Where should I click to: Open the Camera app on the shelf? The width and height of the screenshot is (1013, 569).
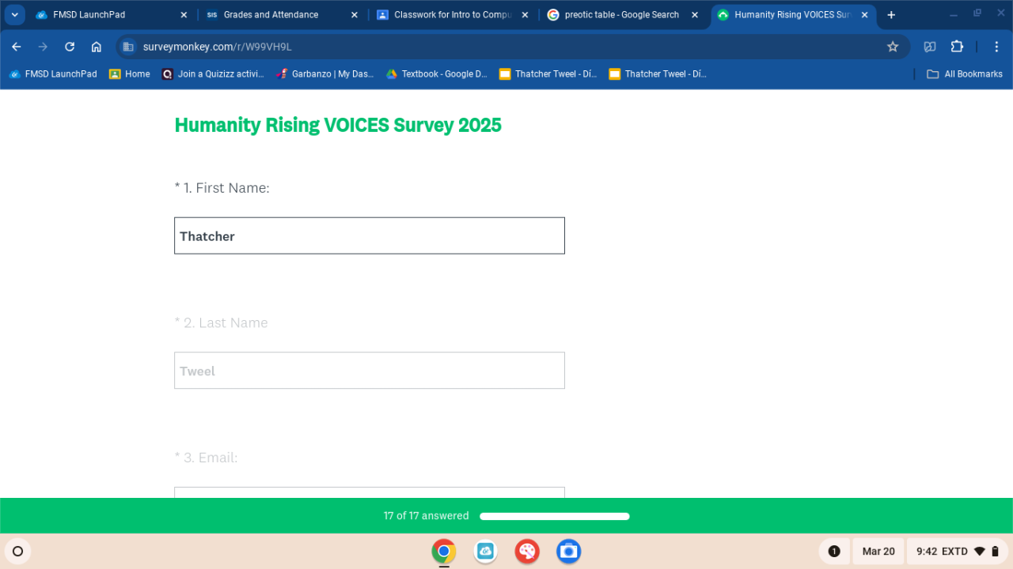click(x=568, y=551)
